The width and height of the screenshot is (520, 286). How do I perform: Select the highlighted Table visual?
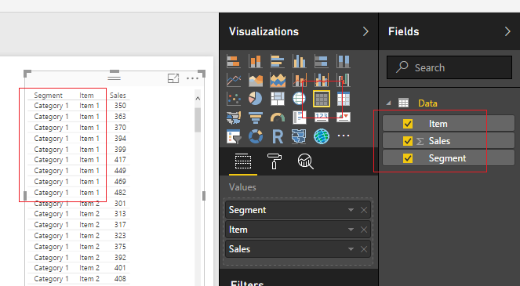point(322,99)
